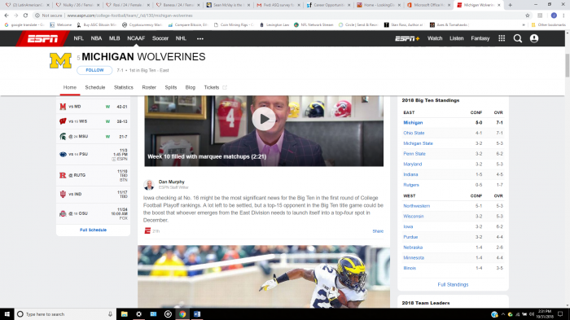The width and height of the screenshot is (570, 320).
Task: Bookmark this page with the star icon
Action: click(x=528, y=15)
